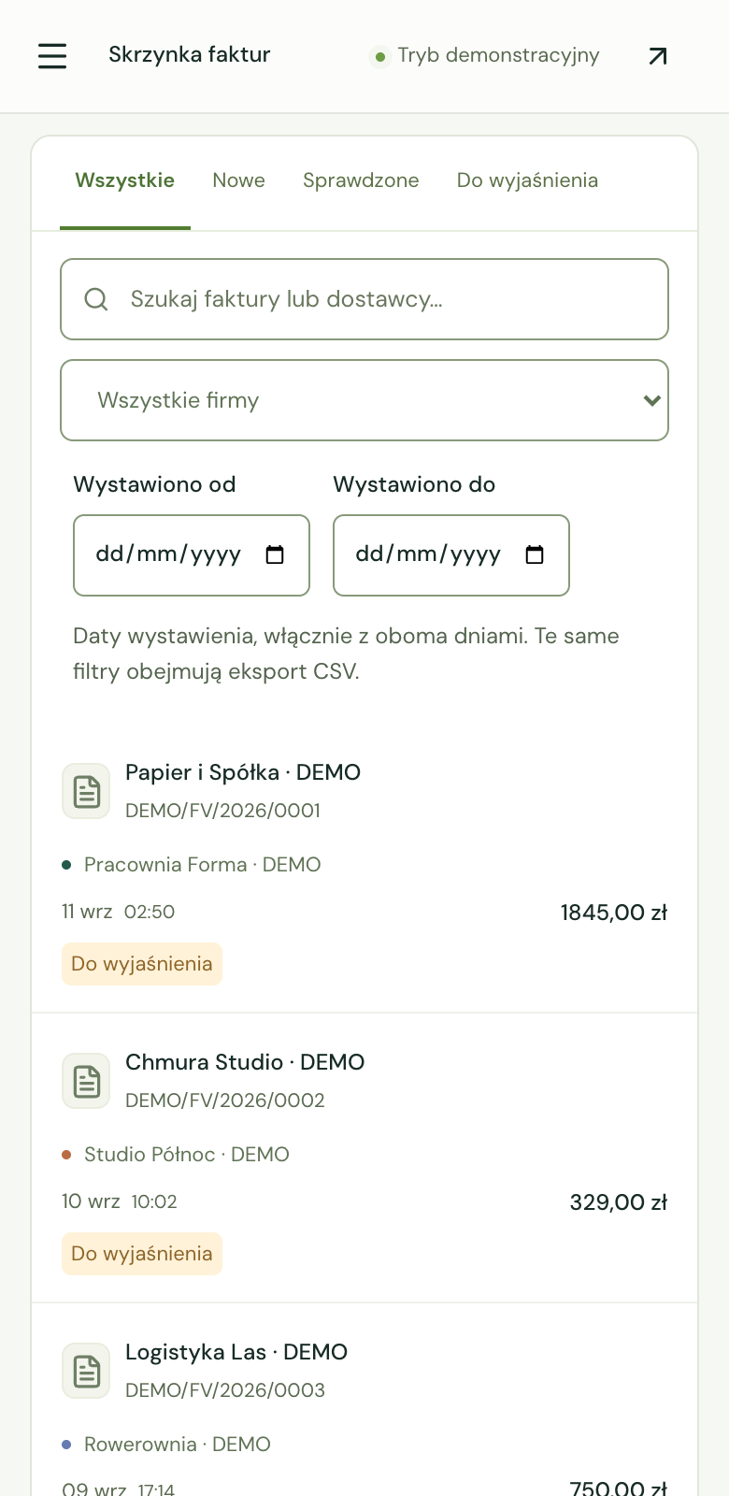Click the Wystawiono do date field

pyautogui.click(x=451, y=555)
